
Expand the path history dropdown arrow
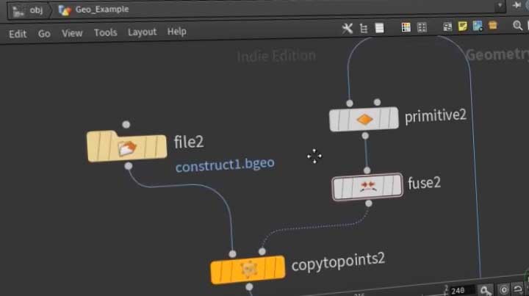pos(500,6)
